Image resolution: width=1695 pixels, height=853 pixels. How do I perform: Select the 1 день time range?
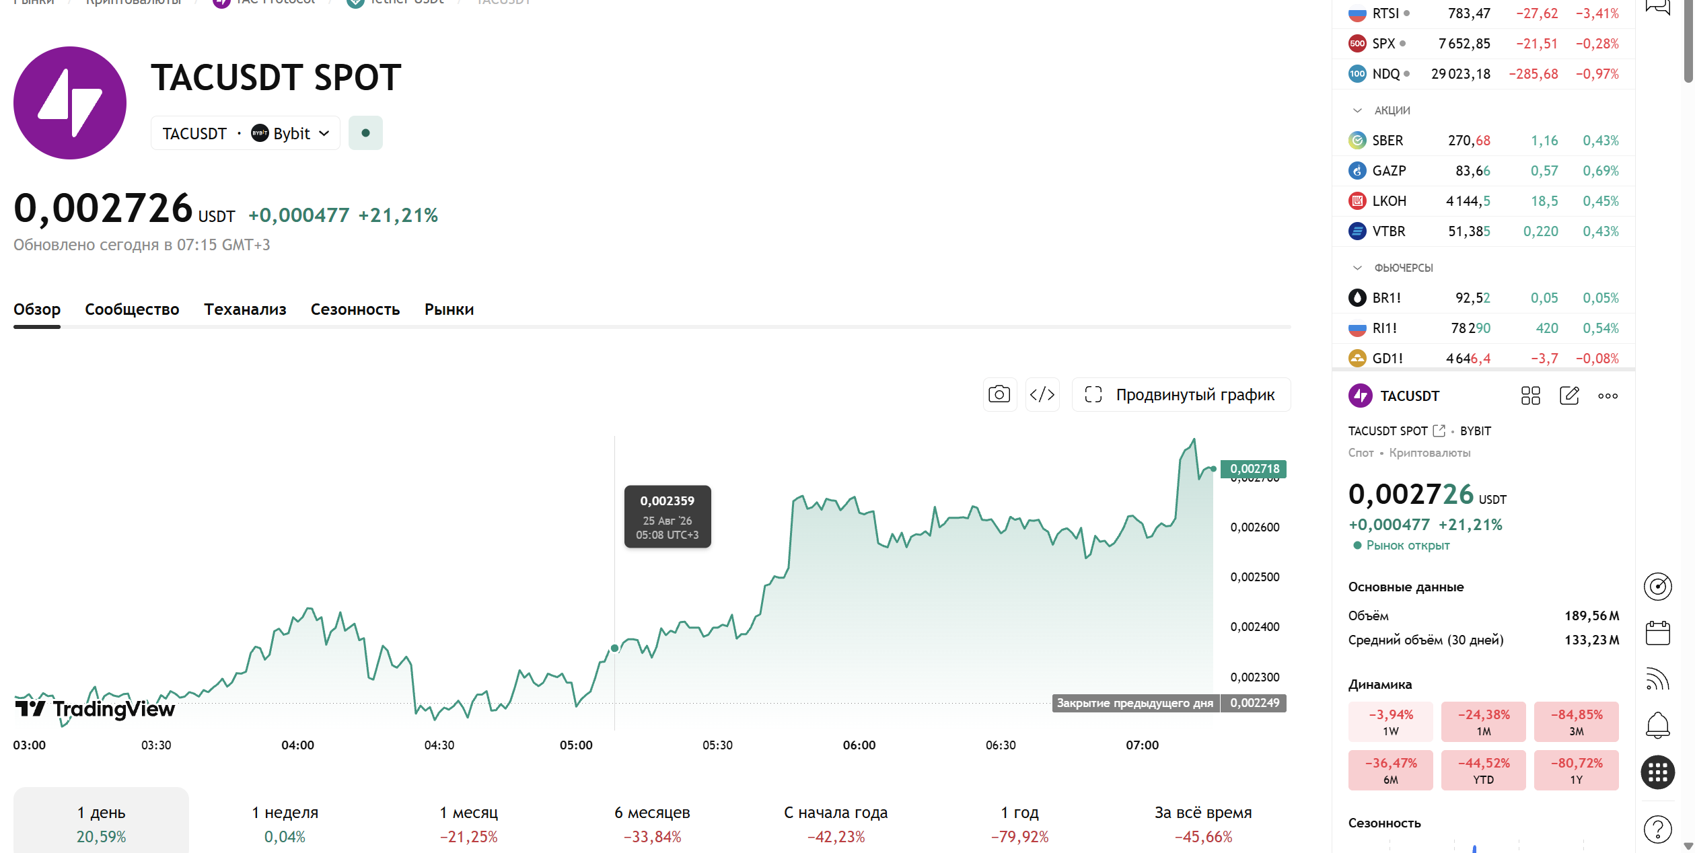tap(101, 824)
